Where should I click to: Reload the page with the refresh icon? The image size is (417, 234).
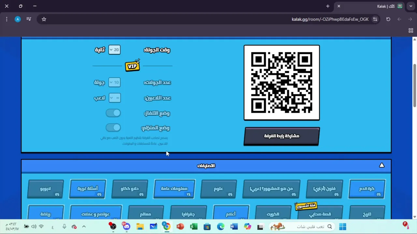(x=388, y=19)
